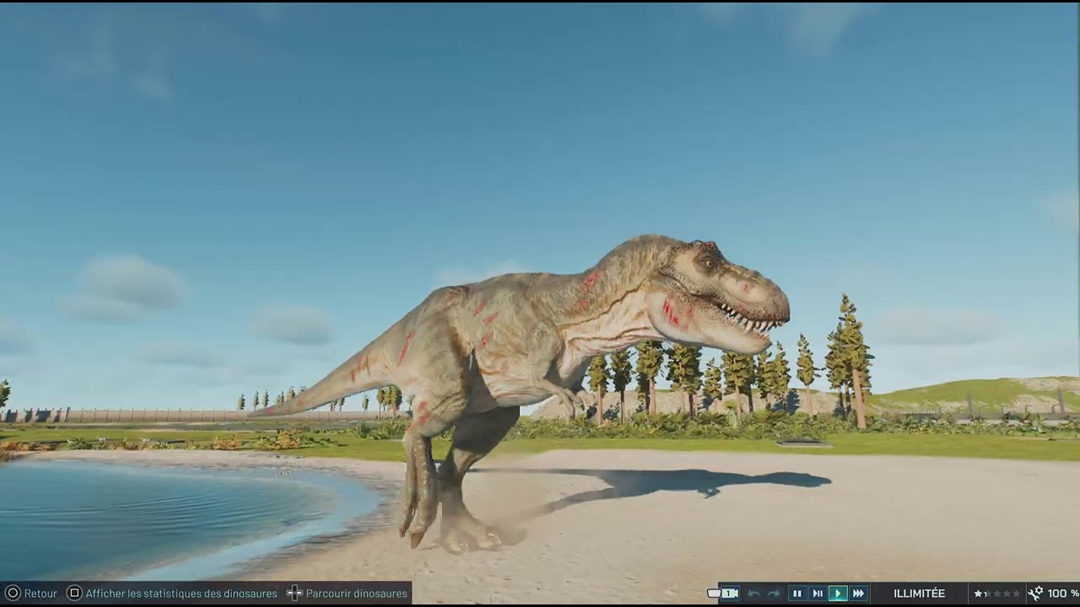Click the ILLIMITÉE funds label

(920, 594)
